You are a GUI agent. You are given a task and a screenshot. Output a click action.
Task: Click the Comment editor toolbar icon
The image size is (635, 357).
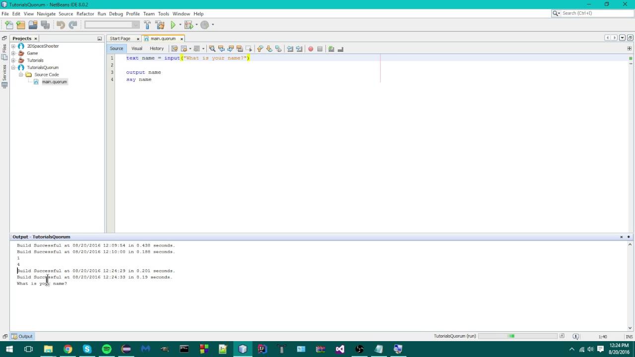[x=331, y=49]
